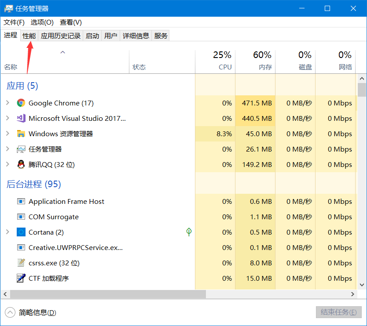Click the Cortana blue circle icon
The height and width of the screenshot is (326, 367).
[21, 232]
